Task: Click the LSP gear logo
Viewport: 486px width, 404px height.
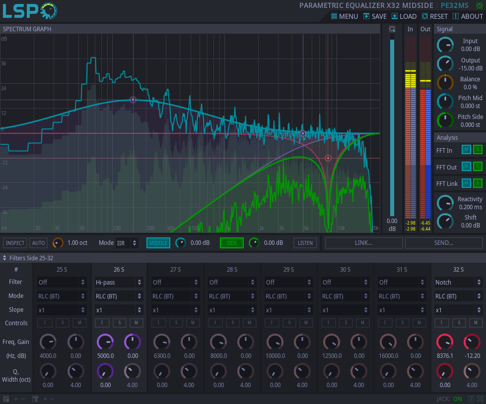Action: click(48, 11)
